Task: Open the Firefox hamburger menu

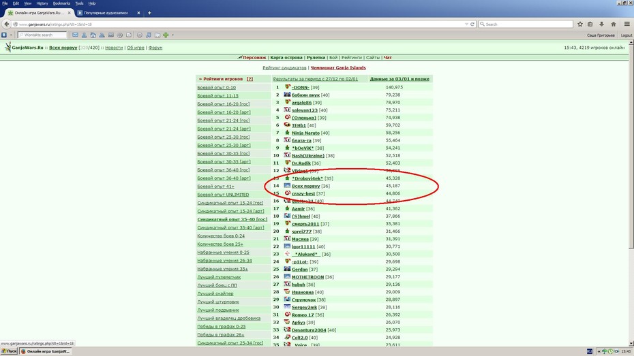Action: [627, 25]
